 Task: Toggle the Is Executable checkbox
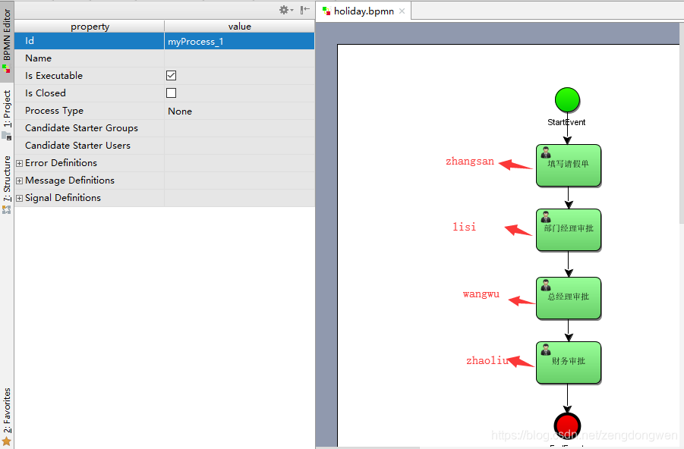tap(171, 75)
